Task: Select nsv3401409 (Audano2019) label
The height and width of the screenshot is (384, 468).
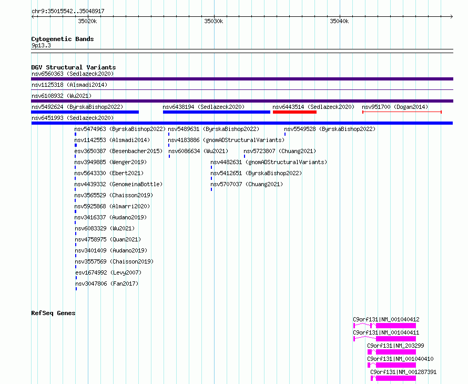Action: [111, 250]
